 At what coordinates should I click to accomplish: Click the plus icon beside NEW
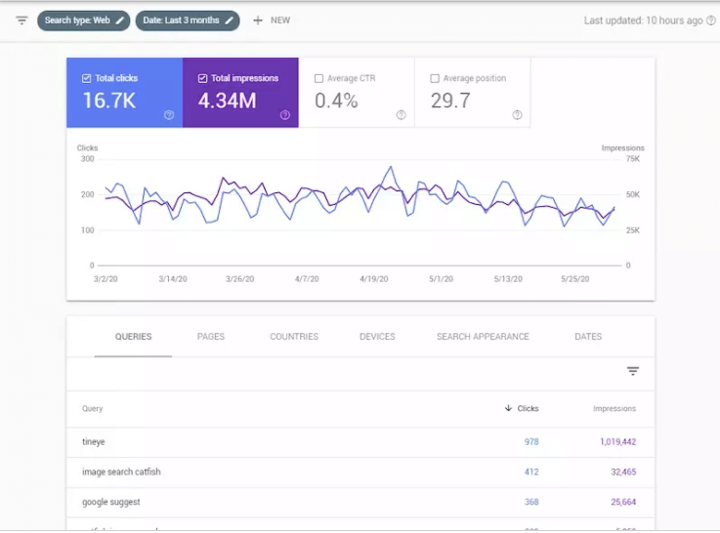pyautogui.click(x=258, y=20)
